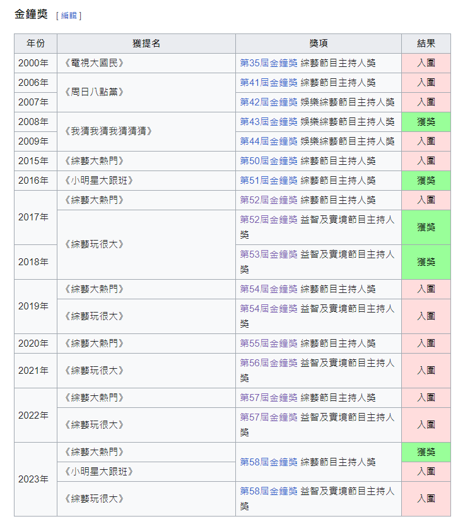The width and height of the screenshot is (458, 526).
Task: Click the 《我猜我猜我猜猜猜》 cell
Action: pos(108,131)
